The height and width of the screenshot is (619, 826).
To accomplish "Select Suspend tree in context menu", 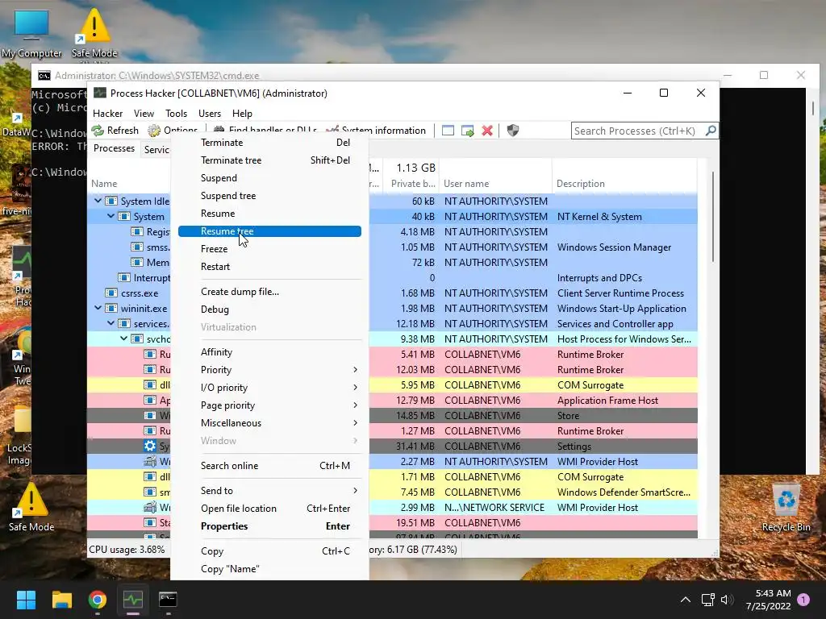I will coord(269,196).
